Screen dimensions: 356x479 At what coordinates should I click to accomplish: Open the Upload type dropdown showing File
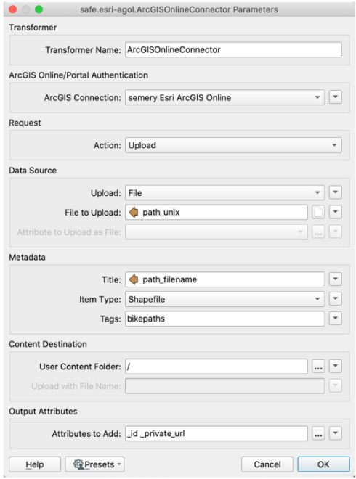point(224,193)
